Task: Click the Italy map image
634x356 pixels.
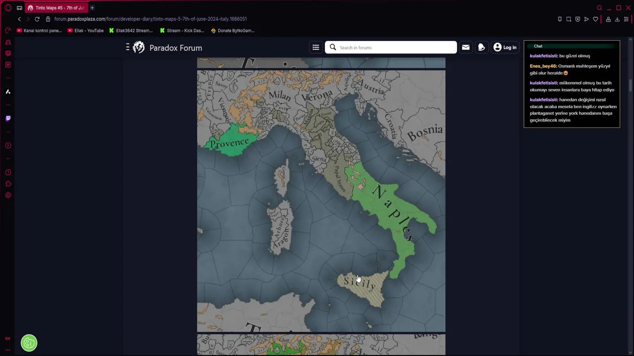Action: [321, 201]
